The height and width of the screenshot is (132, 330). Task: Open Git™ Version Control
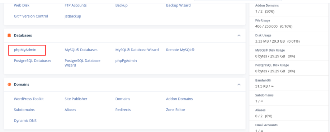[x=31, y=16]
